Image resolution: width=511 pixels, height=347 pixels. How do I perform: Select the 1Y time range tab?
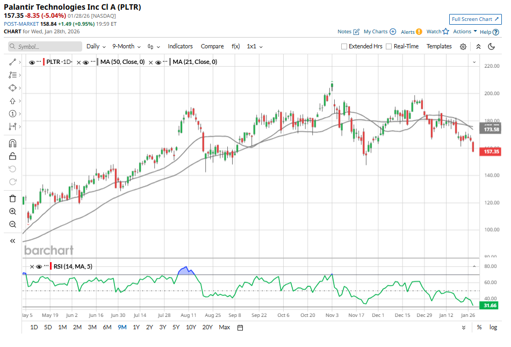tap(136, 328)
